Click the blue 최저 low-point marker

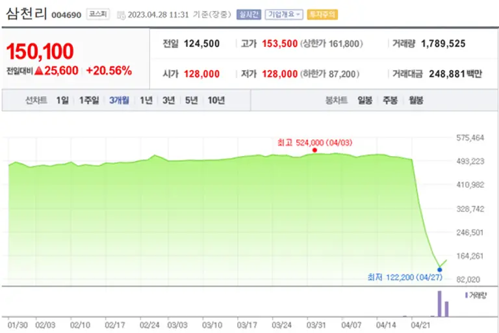[x=440, y=269]
